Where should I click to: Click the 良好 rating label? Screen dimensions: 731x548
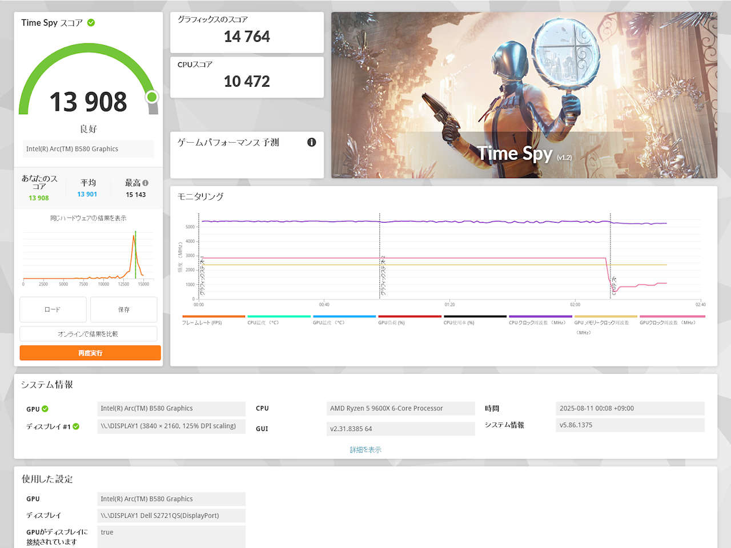89,129
